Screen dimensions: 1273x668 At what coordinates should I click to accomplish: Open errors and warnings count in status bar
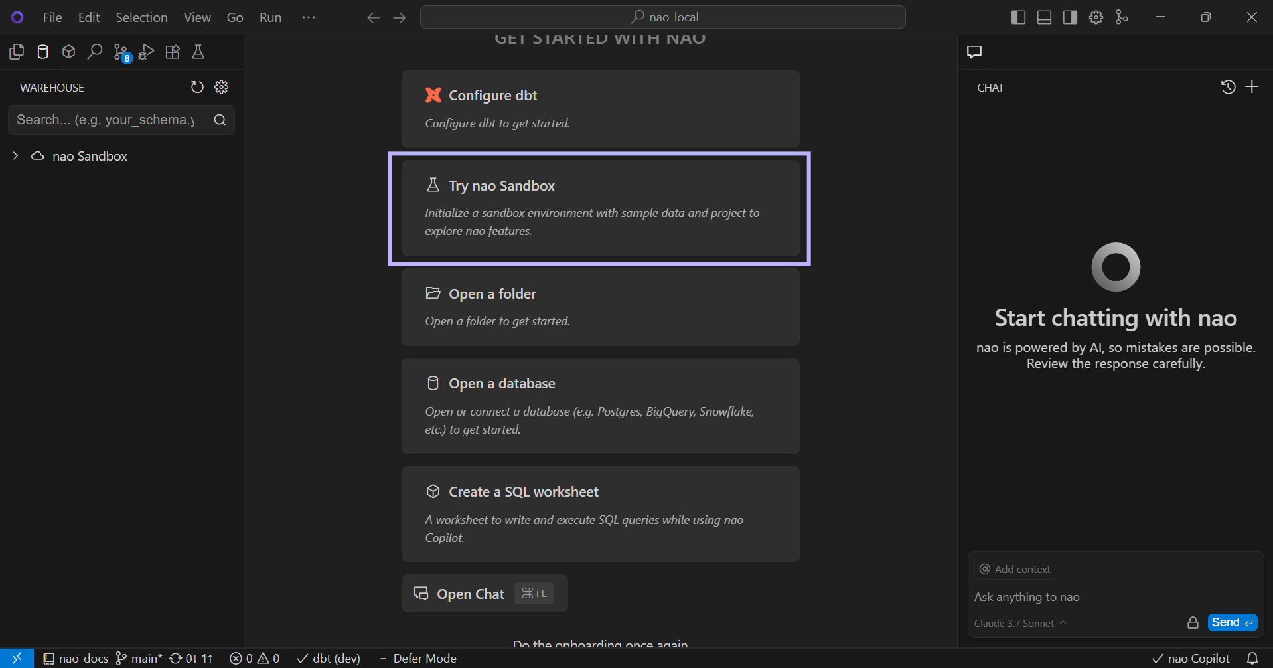pos(255,658)
